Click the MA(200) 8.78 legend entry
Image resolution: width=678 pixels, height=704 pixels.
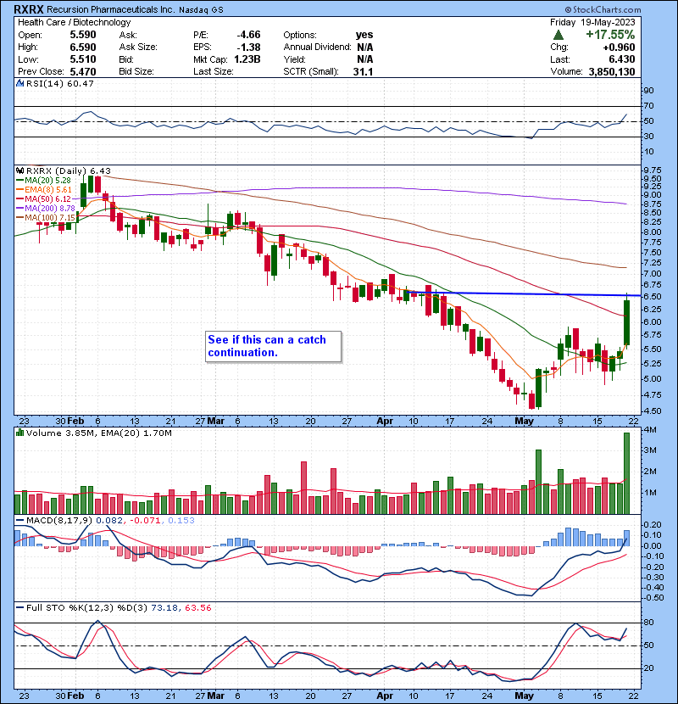pyautogui.click(x=46, y=209)
